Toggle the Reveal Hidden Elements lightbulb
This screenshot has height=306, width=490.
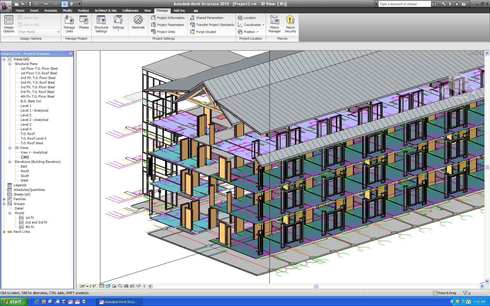pos(144,286)
